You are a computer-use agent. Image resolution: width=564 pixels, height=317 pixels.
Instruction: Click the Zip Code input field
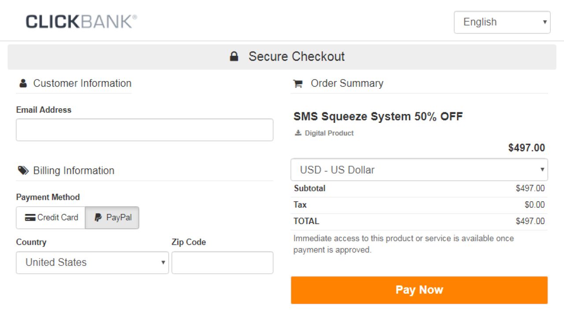tap(222, 262)
